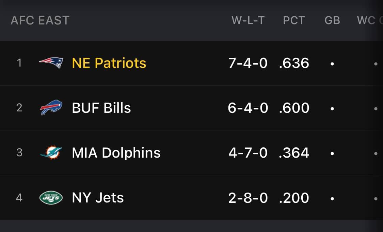Select the MIA Dolphins team name

[116, 153]
